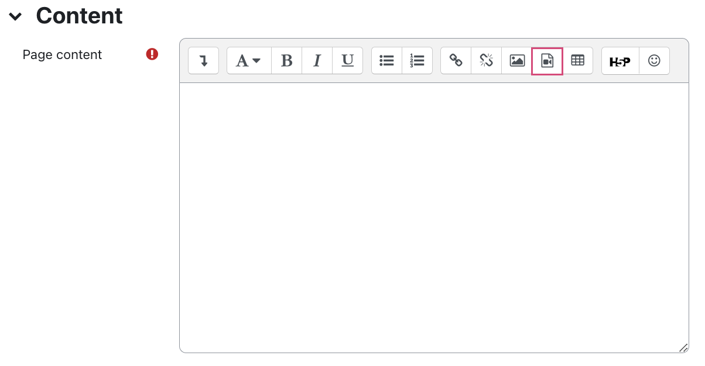Remove a link with the unlink tool

[486, 60]
